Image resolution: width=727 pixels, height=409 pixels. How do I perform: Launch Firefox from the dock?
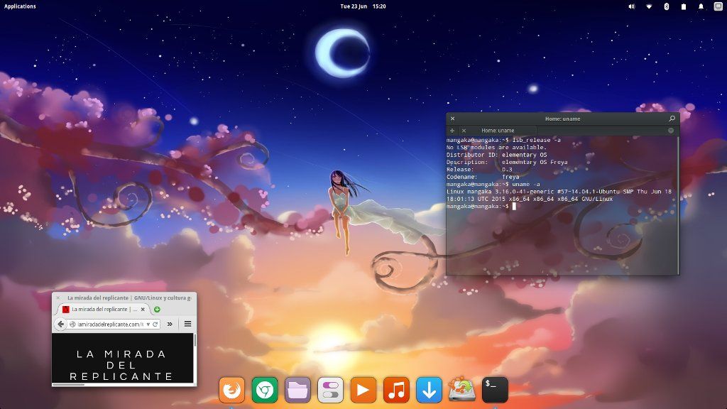231,389
